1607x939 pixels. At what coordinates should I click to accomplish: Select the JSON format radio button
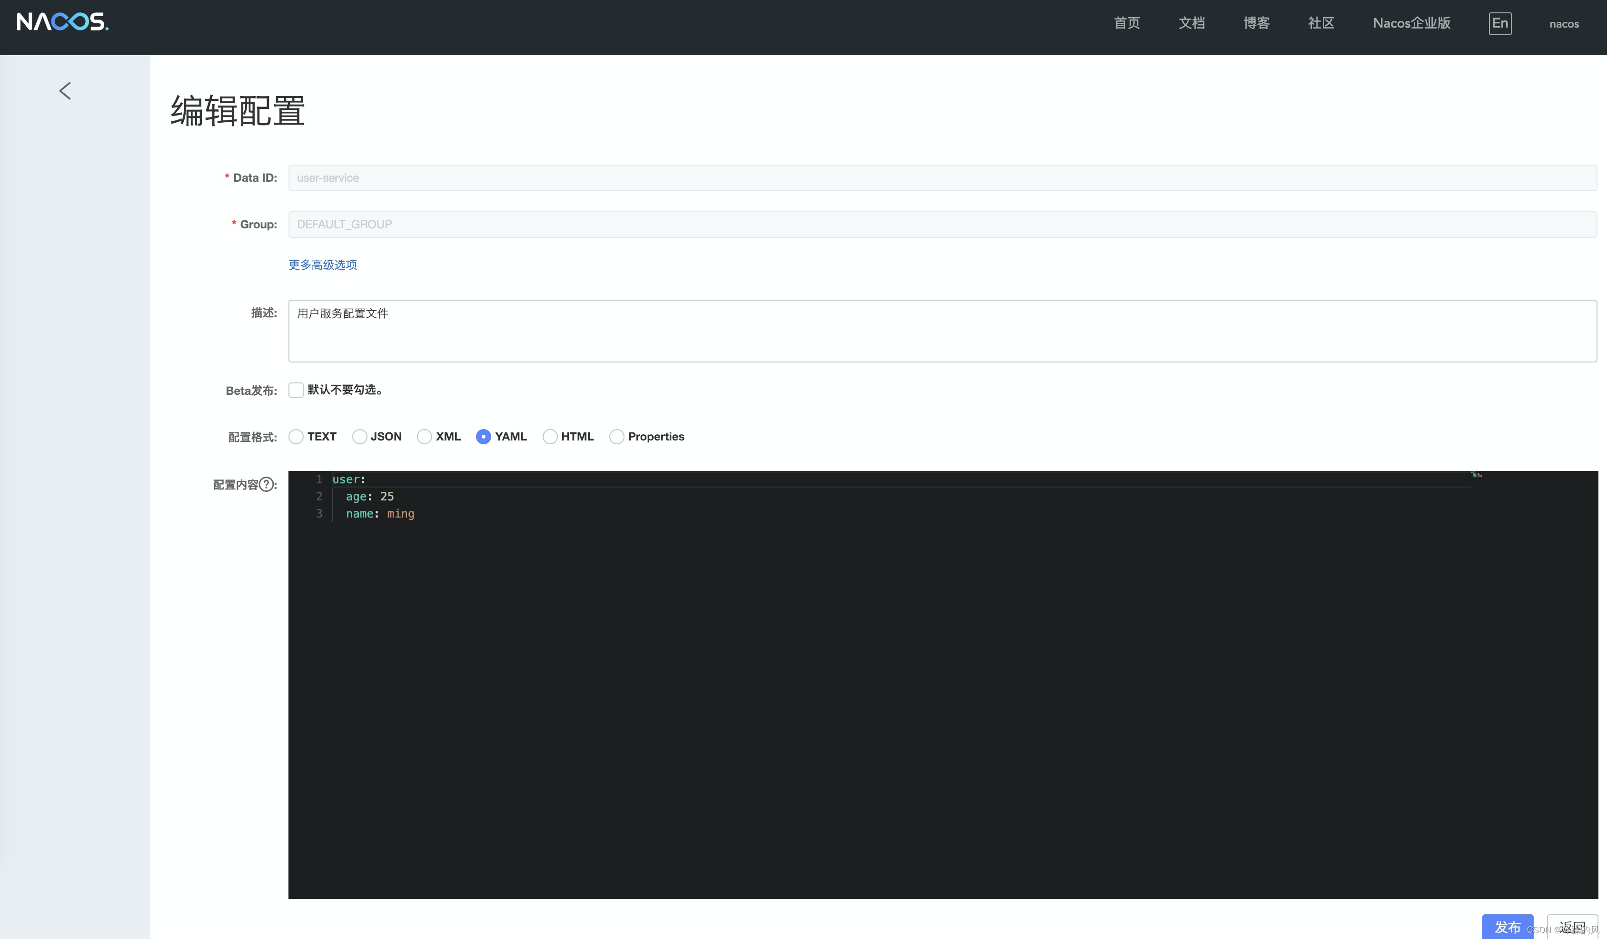tap(360, 437)
